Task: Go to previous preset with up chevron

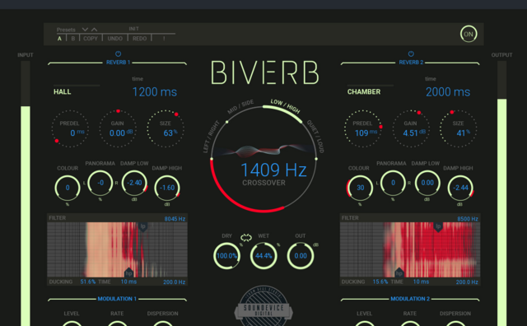Action: pos(95,30)
